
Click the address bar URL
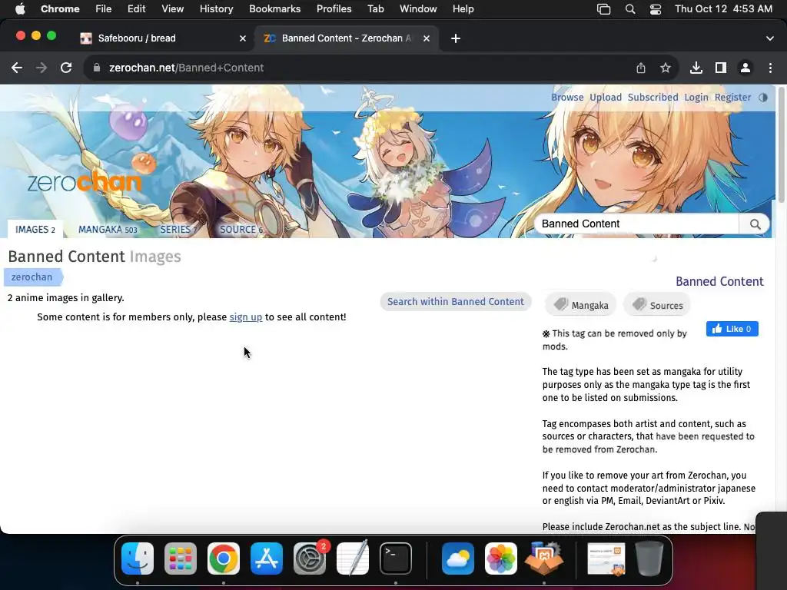pos(186,68)
